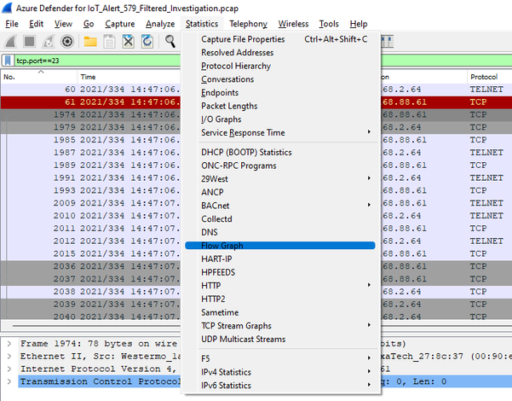Click the open file folder icon

[90, 42]
